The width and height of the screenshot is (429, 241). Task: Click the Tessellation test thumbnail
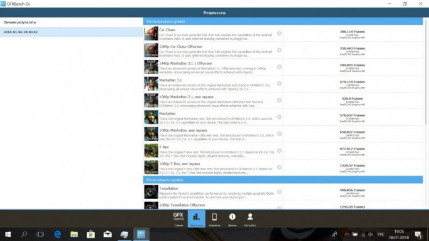151,192
